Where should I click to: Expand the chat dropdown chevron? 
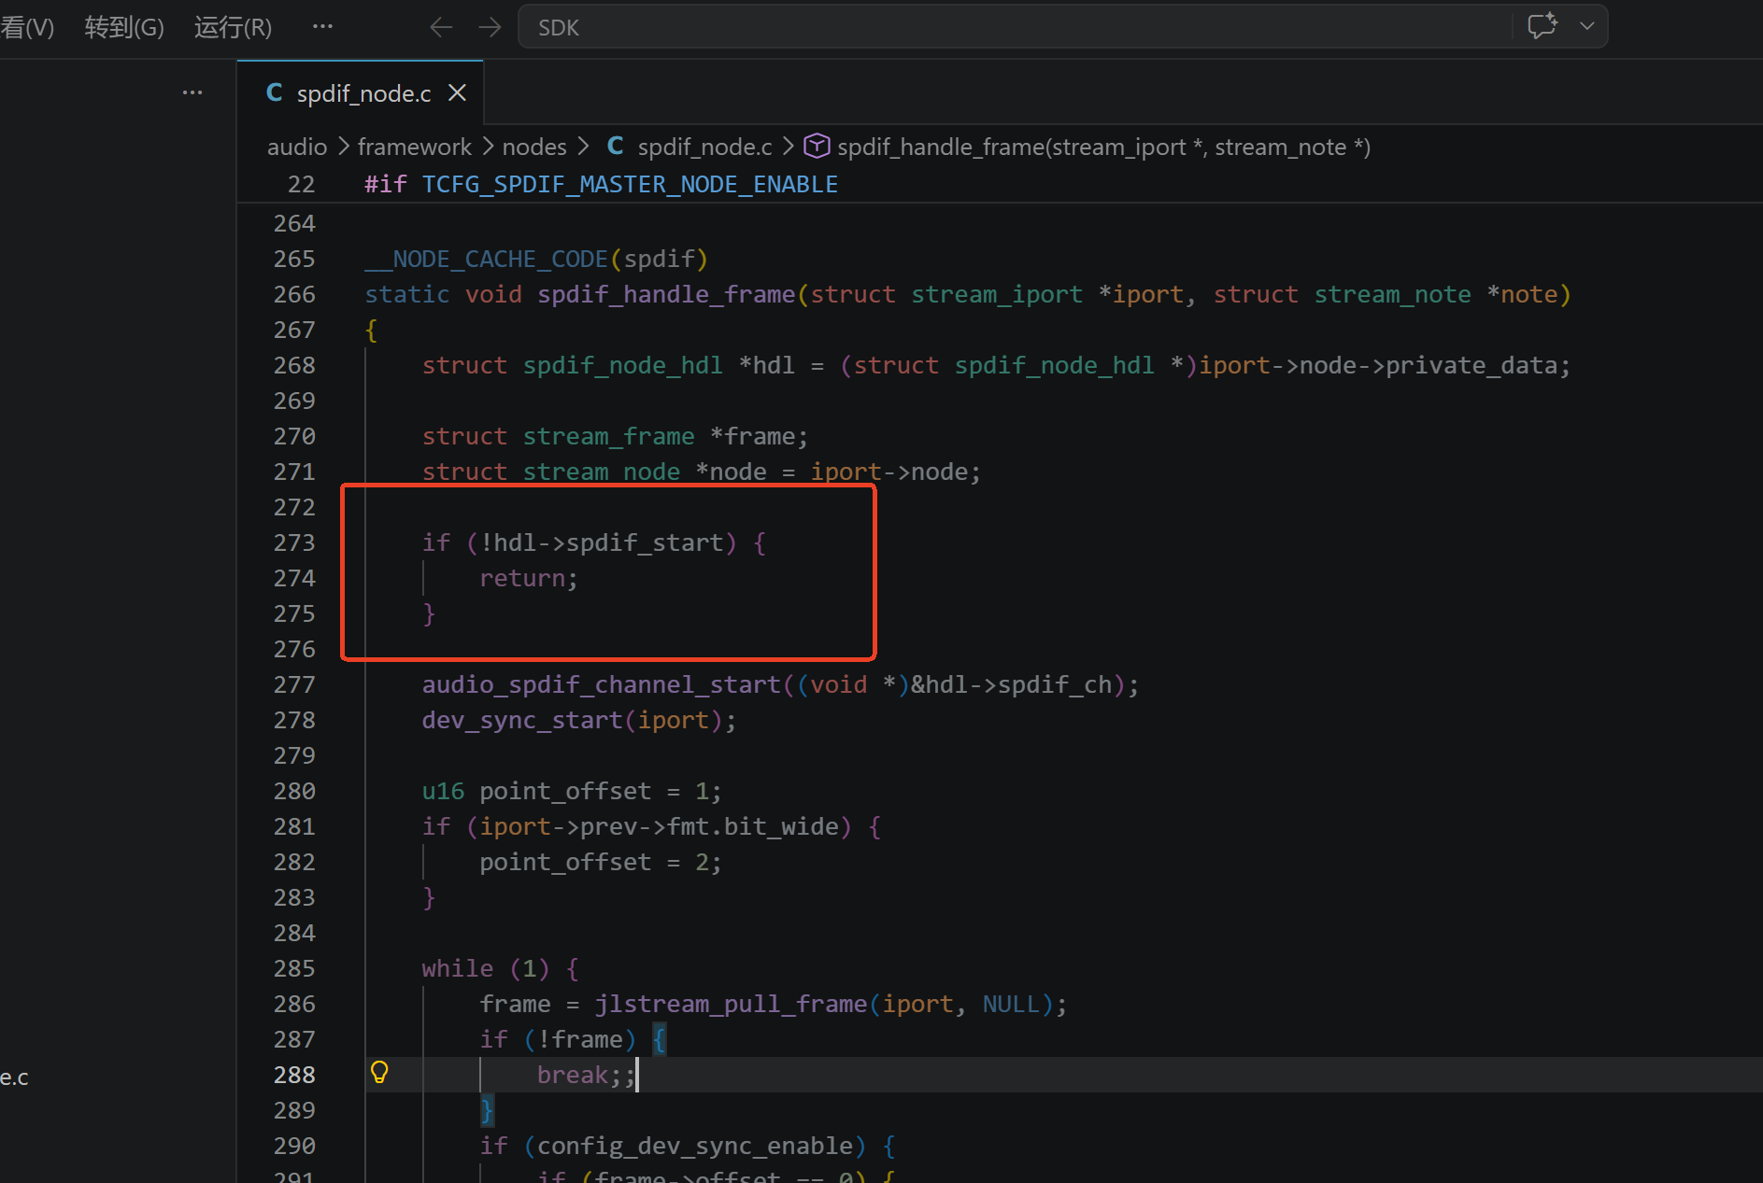click(1587, 26)
